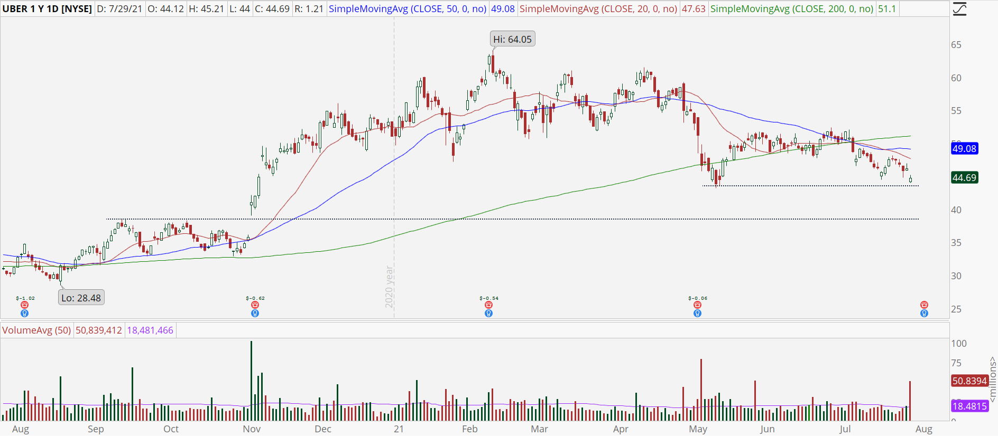The width and height of the screenshot is (998, 436).
Task: Click the Nov label on time axis
Action: coord(252,429)
